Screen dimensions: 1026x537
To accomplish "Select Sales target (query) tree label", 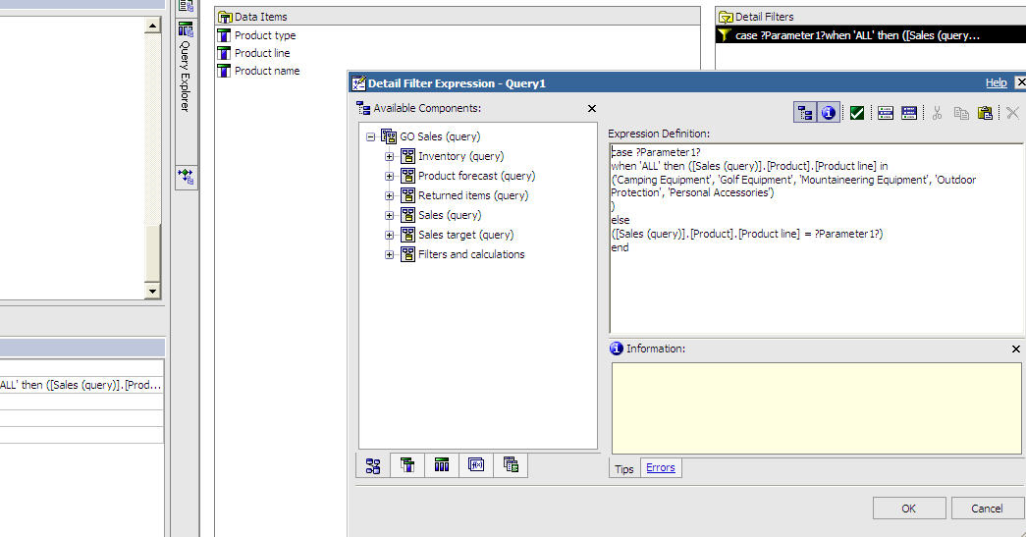I will pyautogui.click(x=466, y=235).
